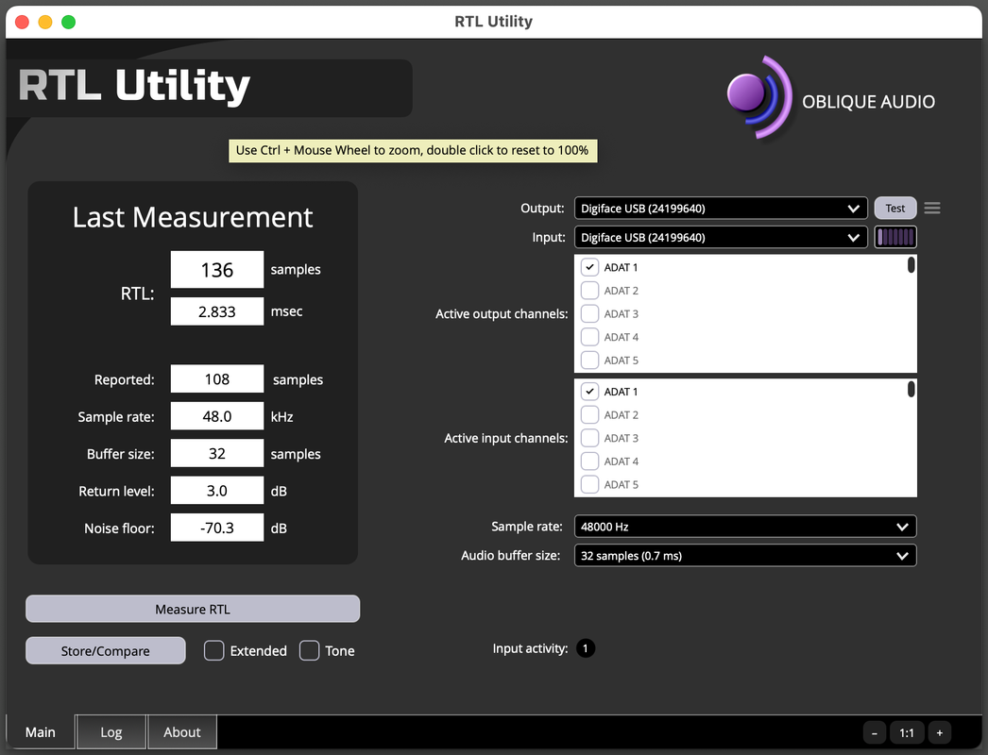Enable ADAT 2 in active input channels

(x=589, y=414)
